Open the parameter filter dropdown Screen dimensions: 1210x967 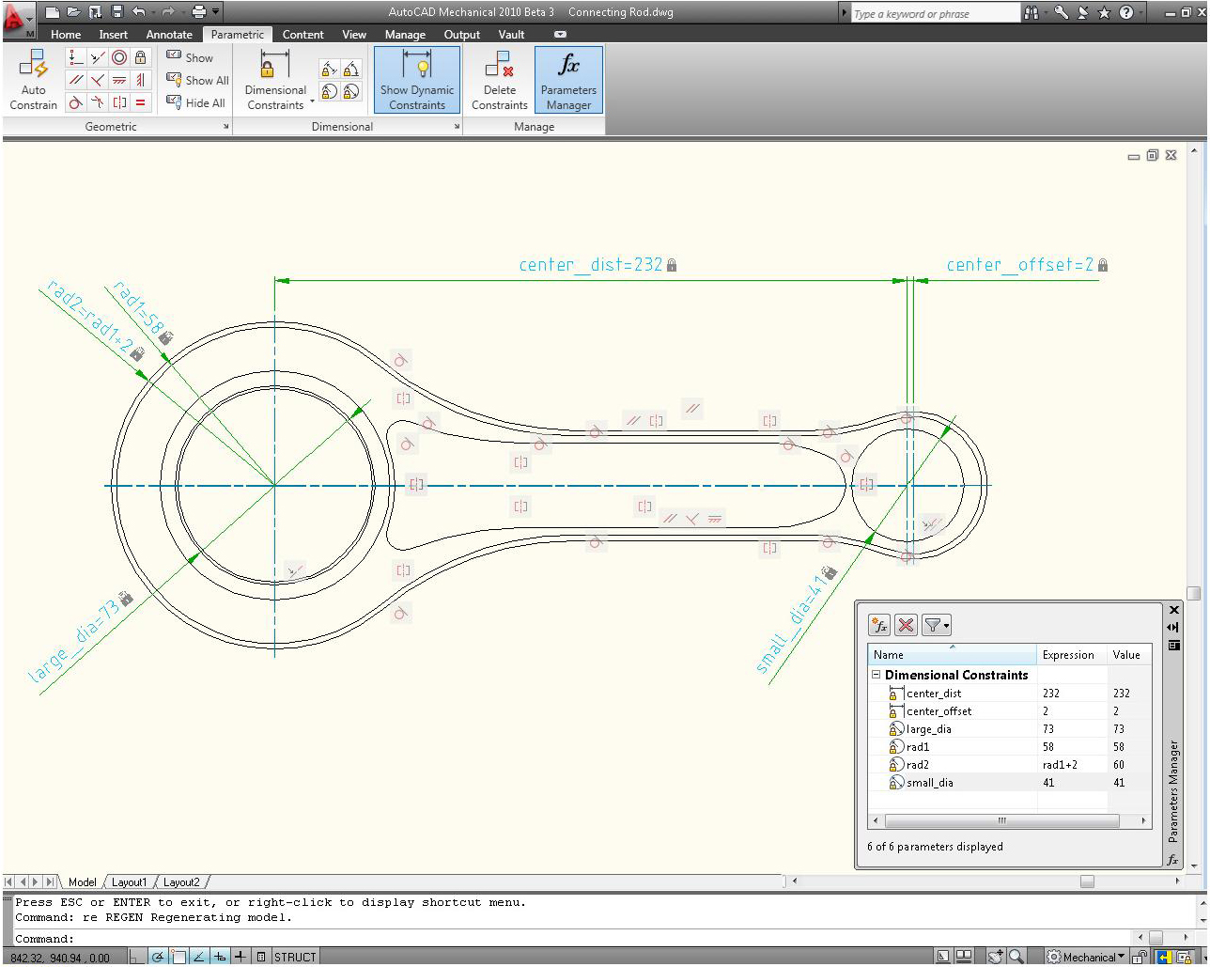point(936,625)
